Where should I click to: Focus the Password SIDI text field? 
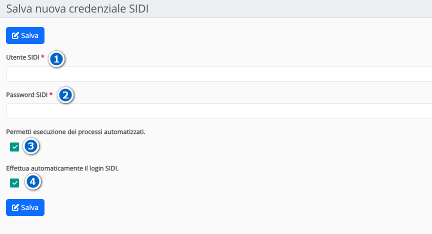click(x=219, y=111)
